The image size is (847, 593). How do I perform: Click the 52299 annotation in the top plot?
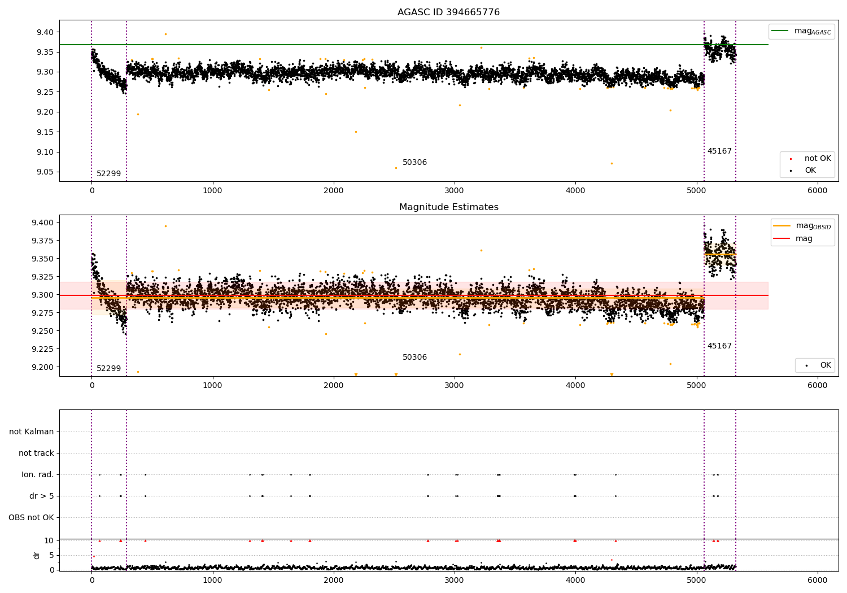coord(108,174)
